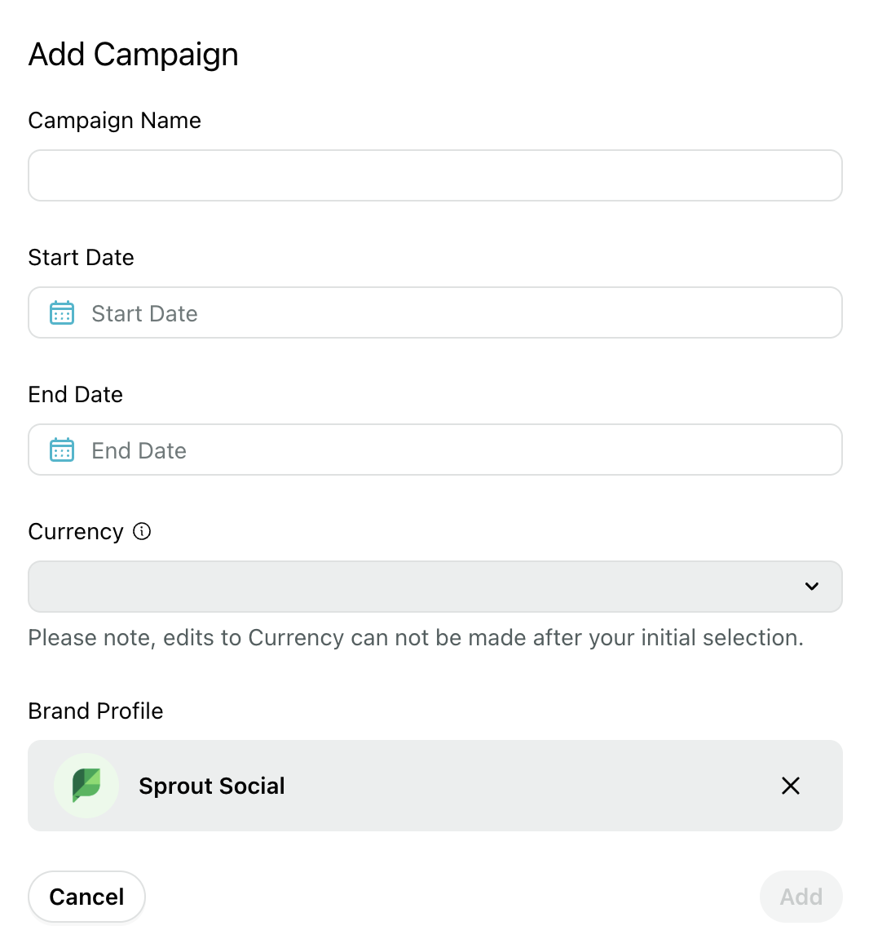This screenshot has height=948, width=869.
Task: Click the Add button
Action: 801,897
